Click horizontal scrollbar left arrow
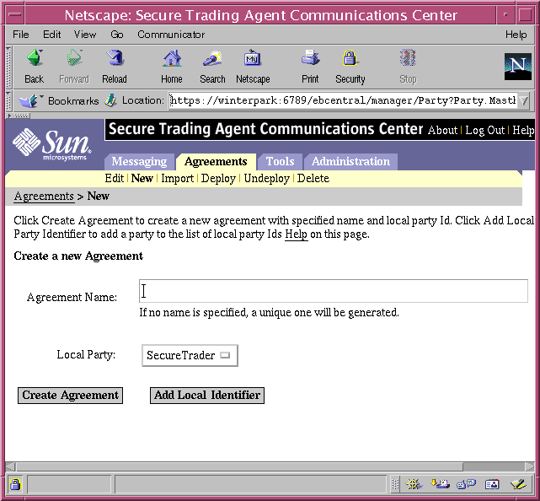540x501 pixels. point(10,467)
